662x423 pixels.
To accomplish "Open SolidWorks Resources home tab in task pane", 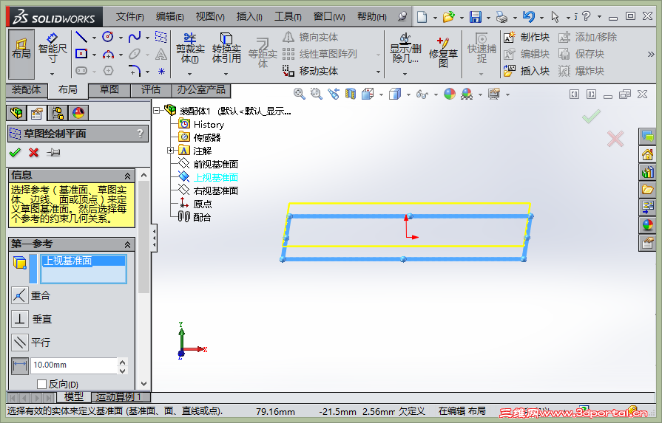I will [x=646, y=154].
